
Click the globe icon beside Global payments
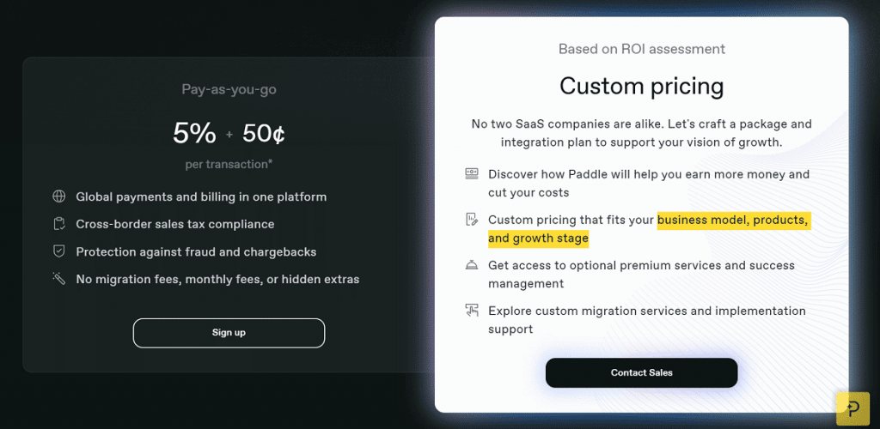[x=59, y=196]
